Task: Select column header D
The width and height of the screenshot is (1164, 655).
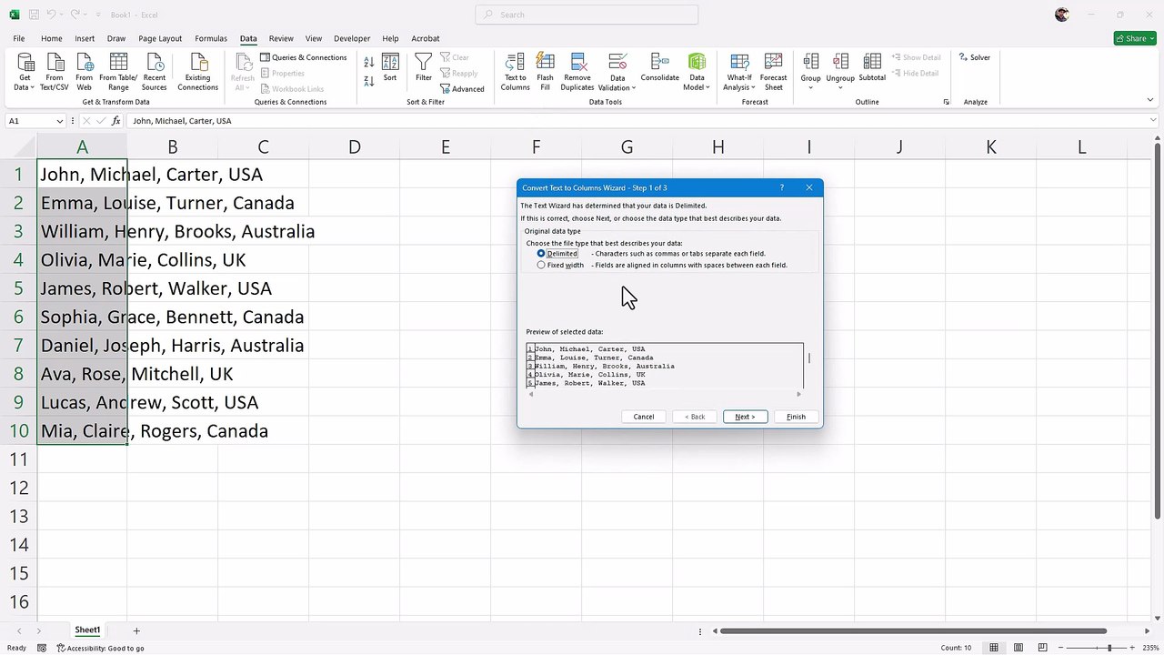Action: pyautogui.click(x=354, y=146)
